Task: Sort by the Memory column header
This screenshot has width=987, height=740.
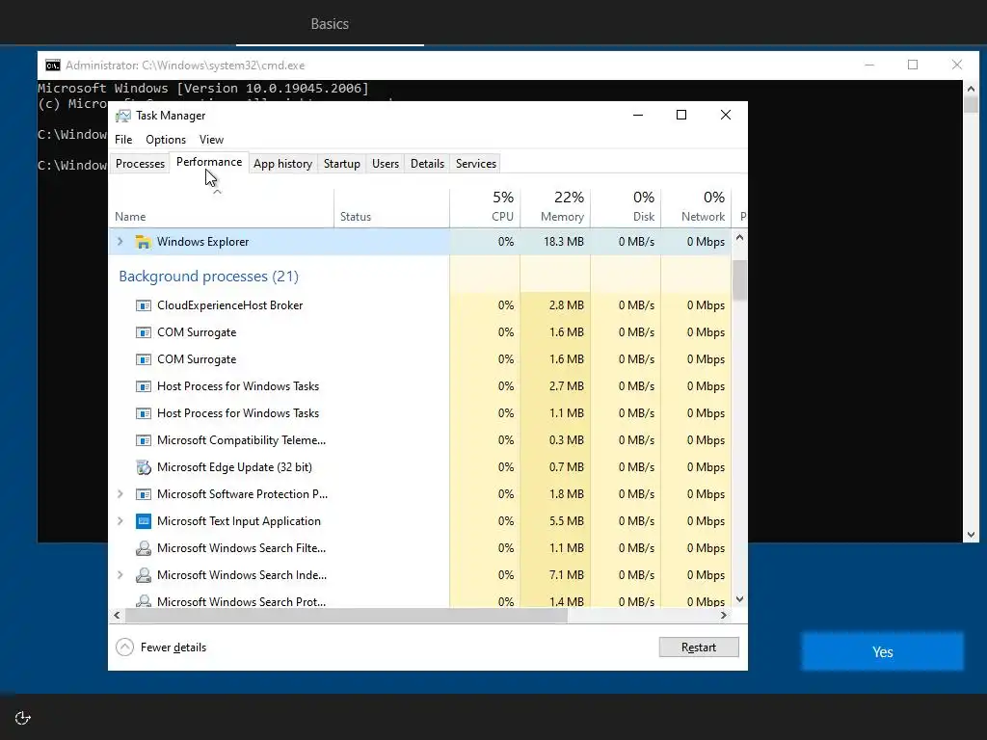Action: pyautogui.click(x=555, y=208)
